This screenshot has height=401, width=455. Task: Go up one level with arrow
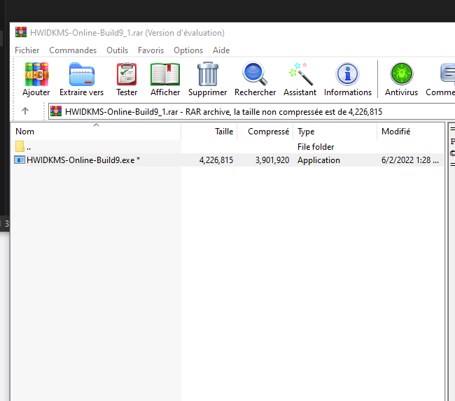25,111
